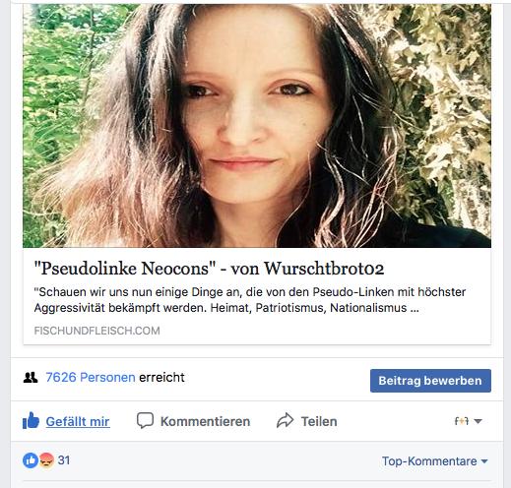
Task: Click the share arrow icon
Action: [285, 420]
